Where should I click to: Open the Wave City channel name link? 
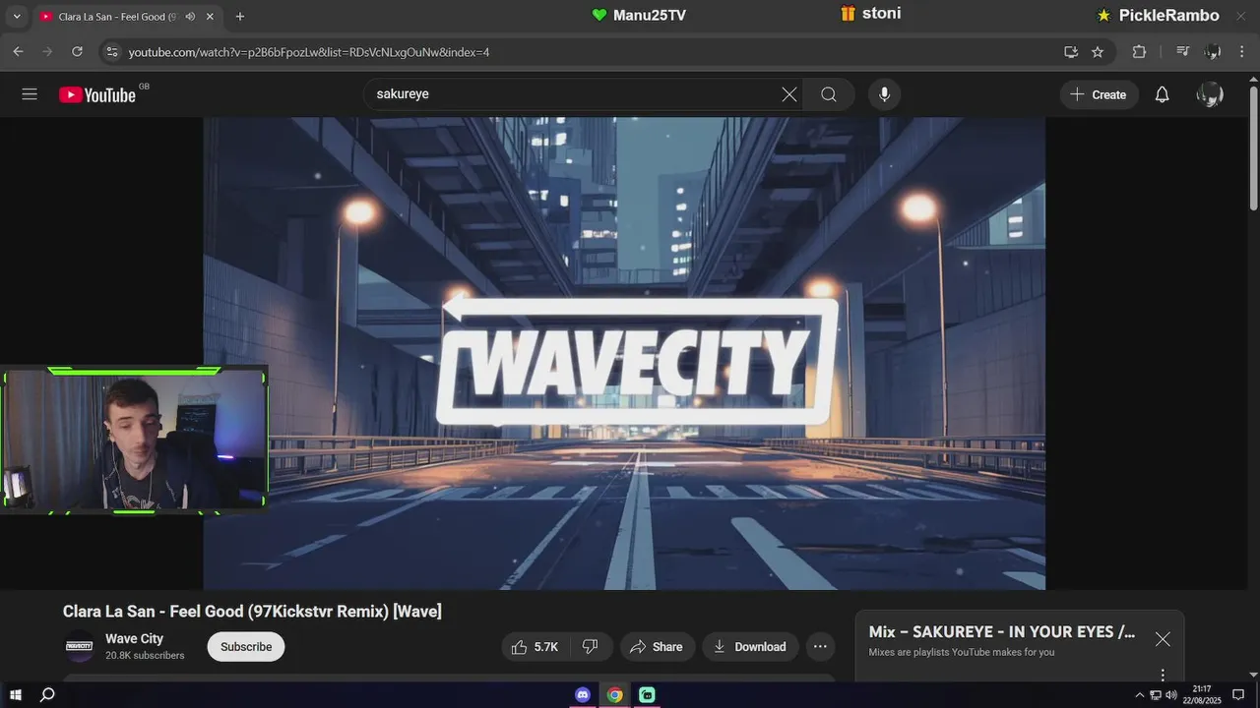(x=134, y=638)
